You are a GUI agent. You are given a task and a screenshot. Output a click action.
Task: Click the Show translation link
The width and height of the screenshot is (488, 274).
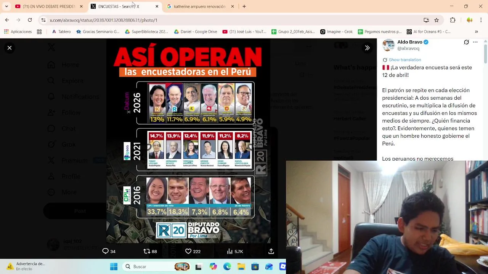[405, 60]
